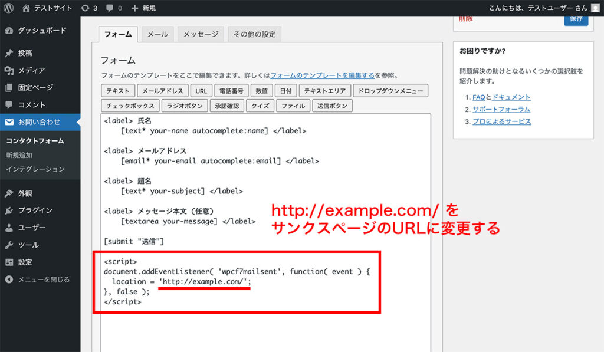Click こんにちは、テストユーザー さん greeting
The height and width of the screenshot is (352, 604).
(x=538, y=8)
